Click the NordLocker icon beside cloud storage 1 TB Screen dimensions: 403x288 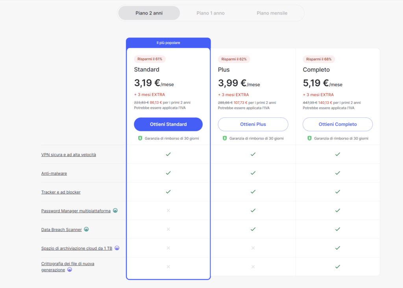point(117,248)
